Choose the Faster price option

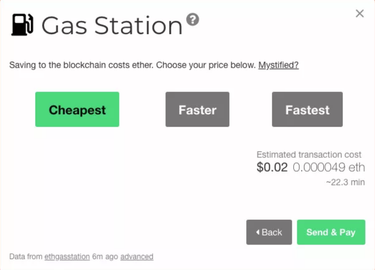(x=197, y=109)
